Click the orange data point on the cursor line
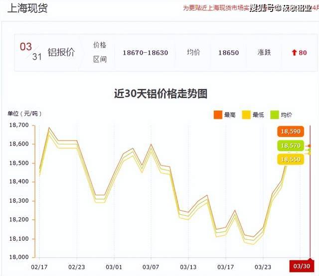The image size is (319, 276). coord(310,146)
